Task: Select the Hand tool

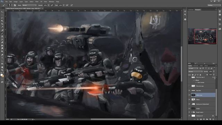Action: pos(2,67)
